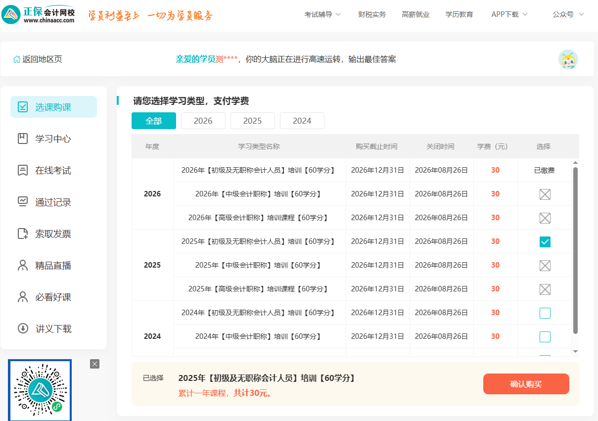Click the table scrollbar down arrow
This screenshot has width=598, height=421.
[x=575, y=351]
